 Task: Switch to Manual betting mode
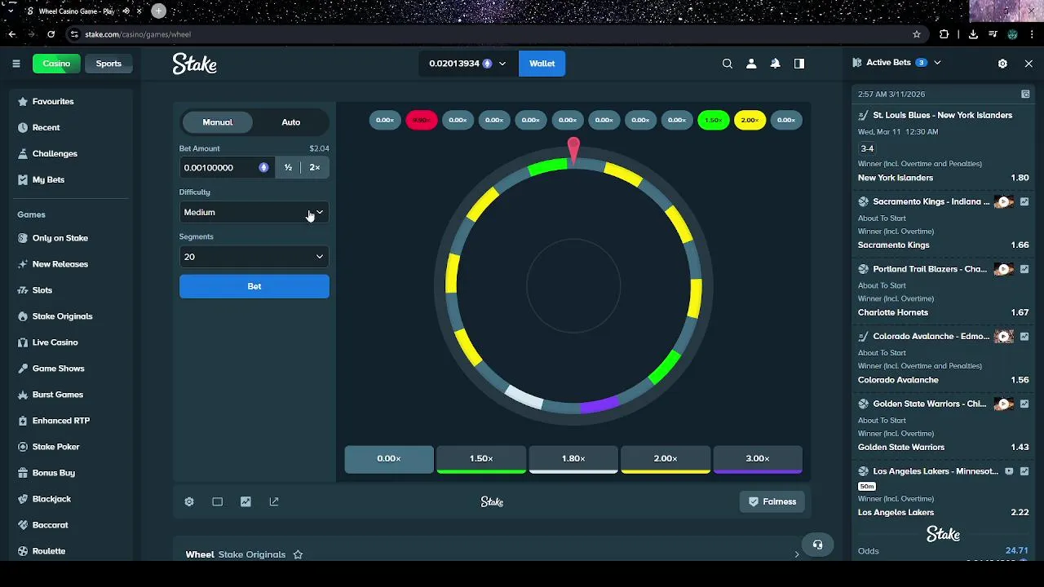[x=217, y=122]
